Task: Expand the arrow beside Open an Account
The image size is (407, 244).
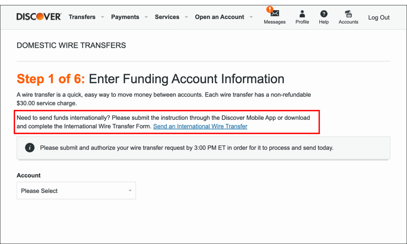Action: coord(251,17)
